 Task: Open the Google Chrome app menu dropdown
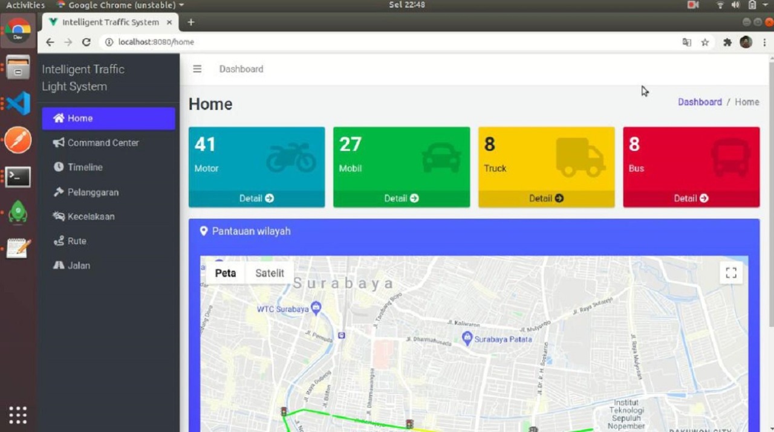[121, 5]
